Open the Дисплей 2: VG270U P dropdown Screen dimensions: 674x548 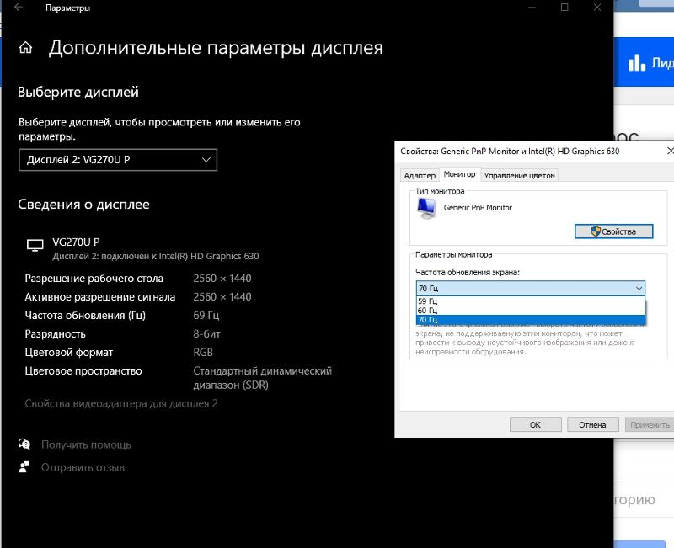point(118,159)
